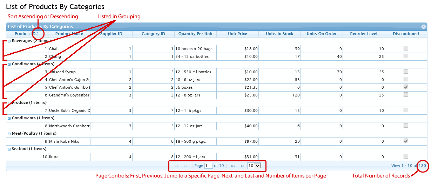
Task: Jump to the last page of results
Action: click(242, 166)
